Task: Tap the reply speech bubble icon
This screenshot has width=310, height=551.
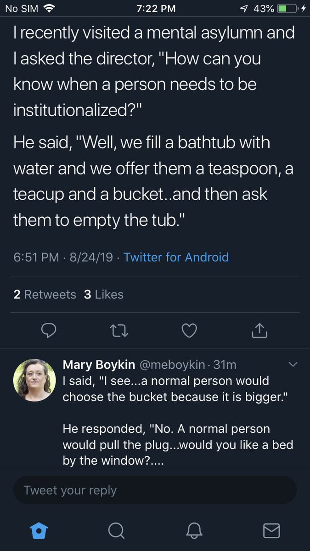Action: pyautogui.click(x=49, y=330)
